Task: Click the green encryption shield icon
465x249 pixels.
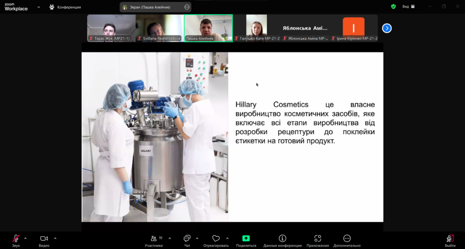Action: point(393,7)
